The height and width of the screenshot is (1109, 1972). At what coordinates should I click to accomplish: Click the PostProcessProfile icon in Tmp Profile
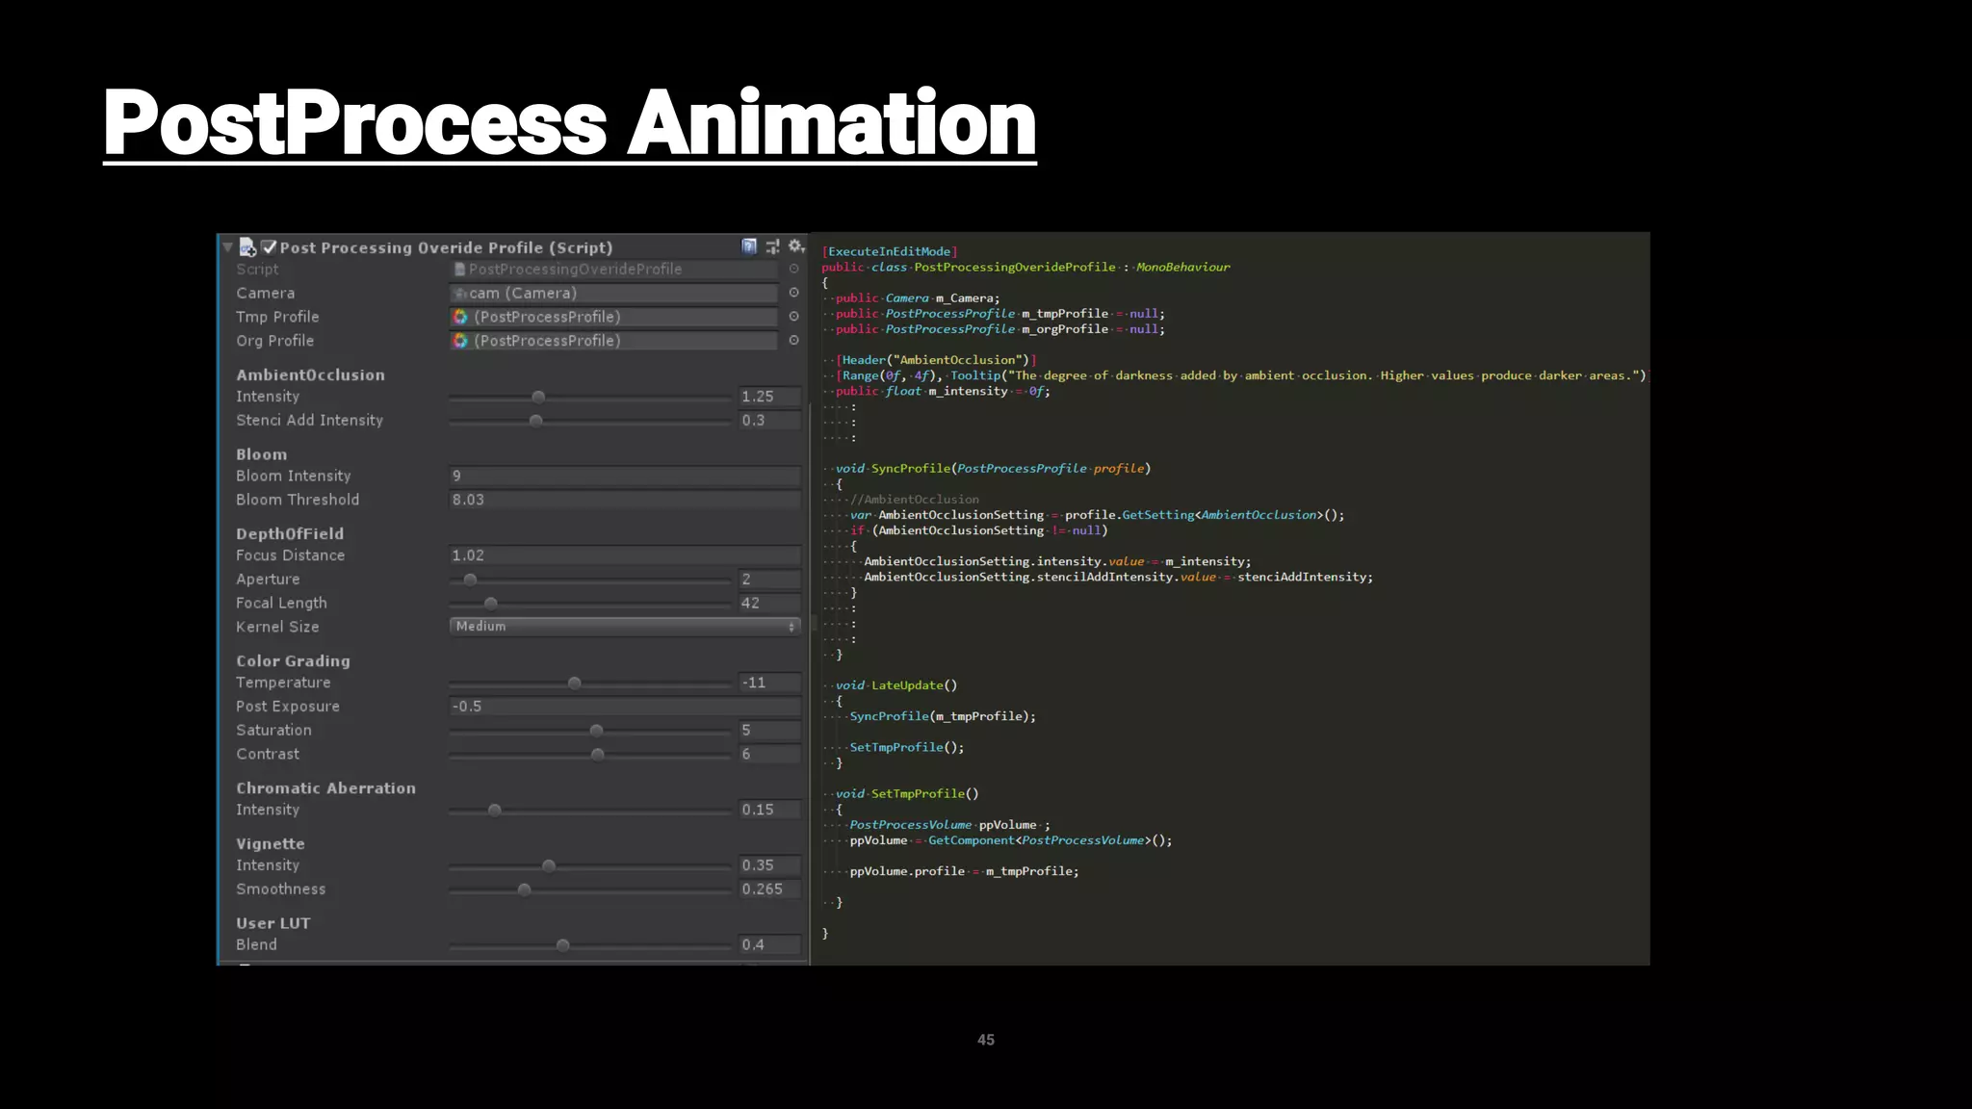[460, 317]
